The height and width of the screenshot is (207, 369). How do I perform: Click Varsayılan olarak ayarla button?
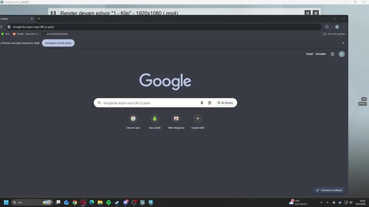tap(58, 43)
